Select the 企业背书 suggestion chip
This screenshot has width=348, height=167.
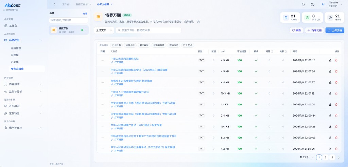click(x=116, y=45)
